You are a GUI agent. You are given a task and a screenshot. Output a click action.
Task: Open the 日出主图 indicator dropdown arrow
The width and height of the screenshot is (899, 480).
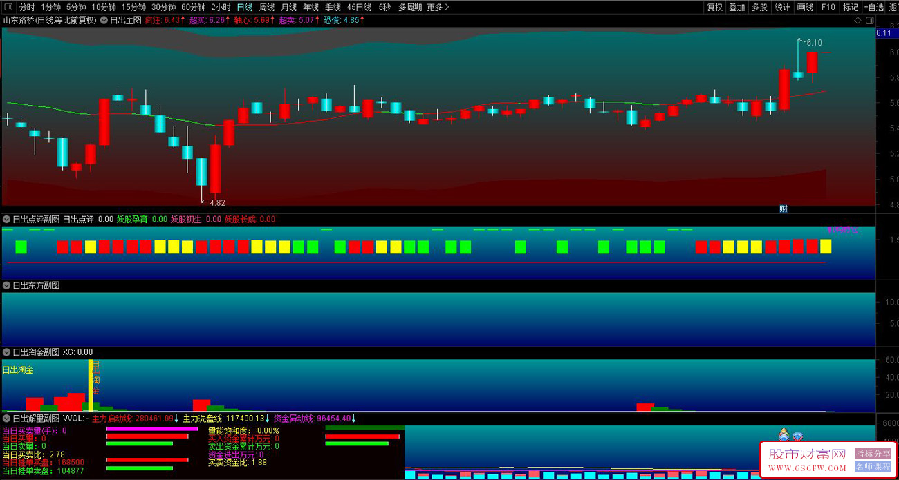(x=104, y=20)
